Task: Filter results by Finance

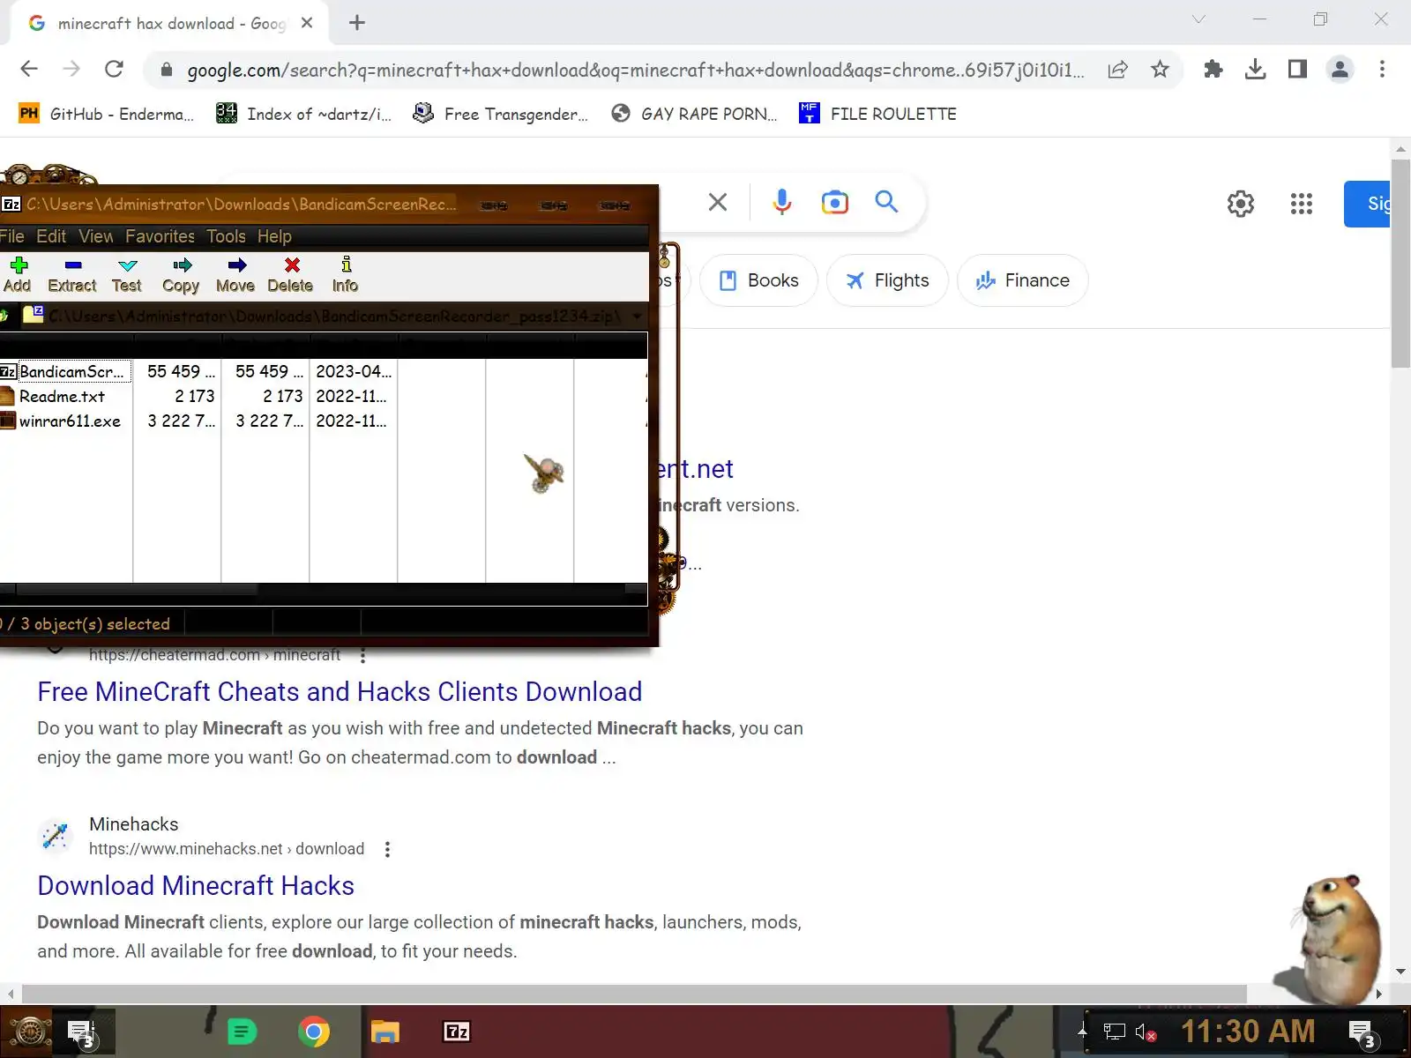Action: 1023,280
